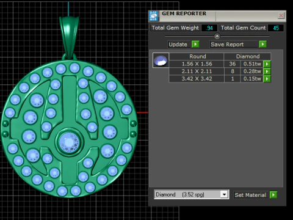Viewport: 293px width, 220px height.
Task: Select the 1.56 X 1.56 size cell
Action: [197, 64]
